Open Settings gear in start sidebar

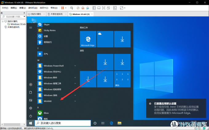click(x=31, y=108)
